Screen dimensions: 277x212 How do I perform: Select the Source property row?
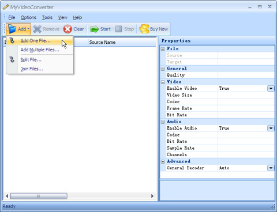click(x=220, y=55)
